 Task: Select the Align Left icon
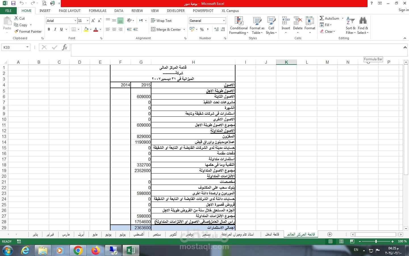tap(108, 29)
